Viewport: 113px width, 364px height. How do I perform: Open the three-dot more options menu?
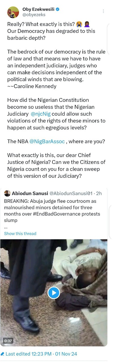point(103,11)
